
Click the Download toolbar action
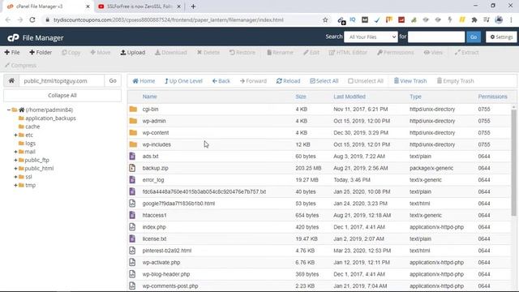pyautogui.click(x=171, y=52)
